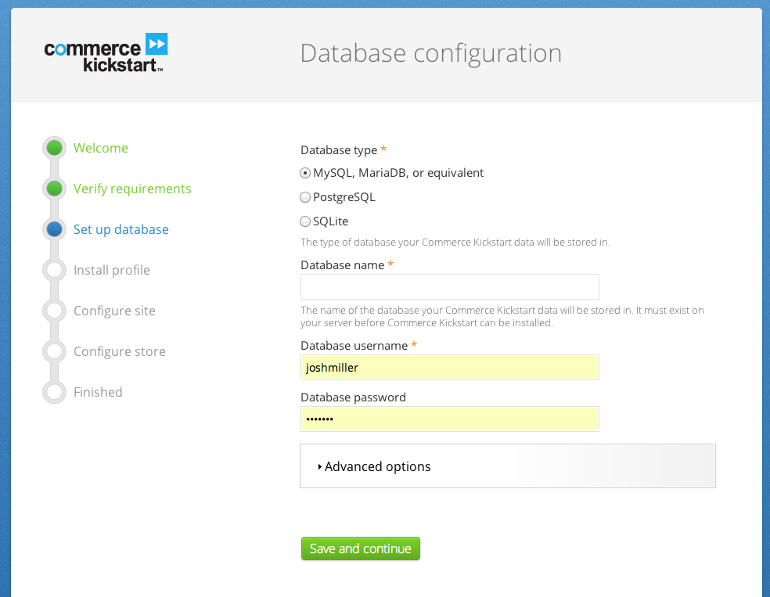Click the empty Install profile step circle
Viewport: 770px width, 597px height.
pyautogui.click(x=54, y=270)
